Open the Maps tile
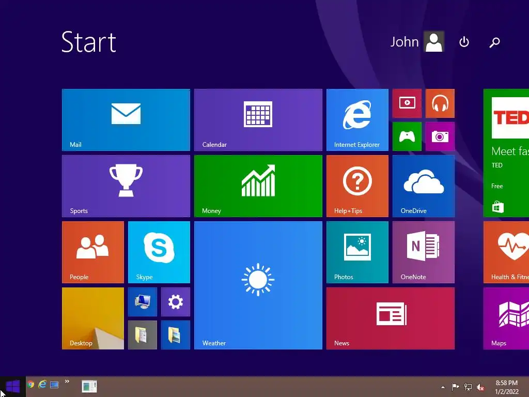Viewport: 529px width, 397px height. [506, 318]
